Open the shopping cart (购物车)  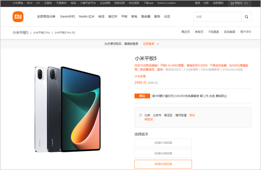point(239,3)
